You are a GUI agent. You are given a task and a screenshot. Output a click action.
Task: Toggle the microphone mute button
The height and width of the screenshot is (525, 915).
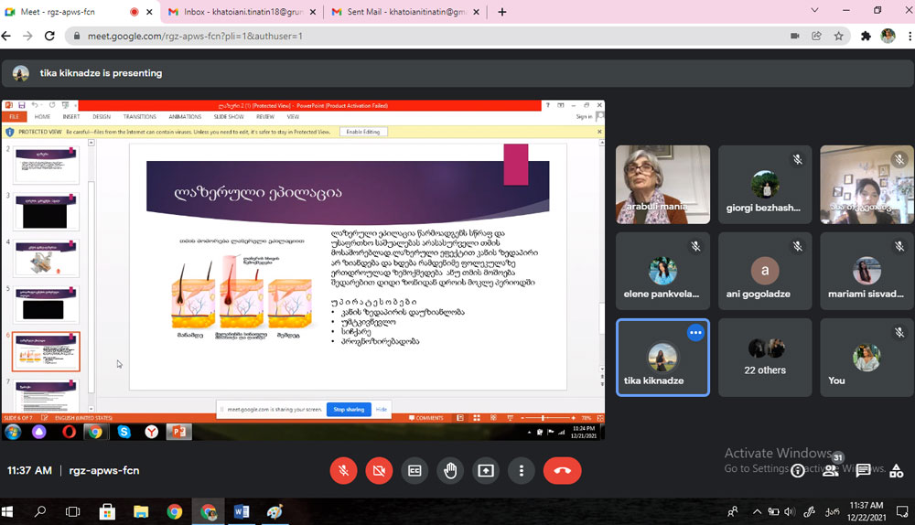pyautogui.click(x=343, y=470)
